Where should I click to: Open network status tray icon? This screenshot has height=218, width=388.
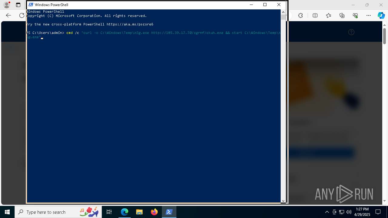click(x=342, y=212)
